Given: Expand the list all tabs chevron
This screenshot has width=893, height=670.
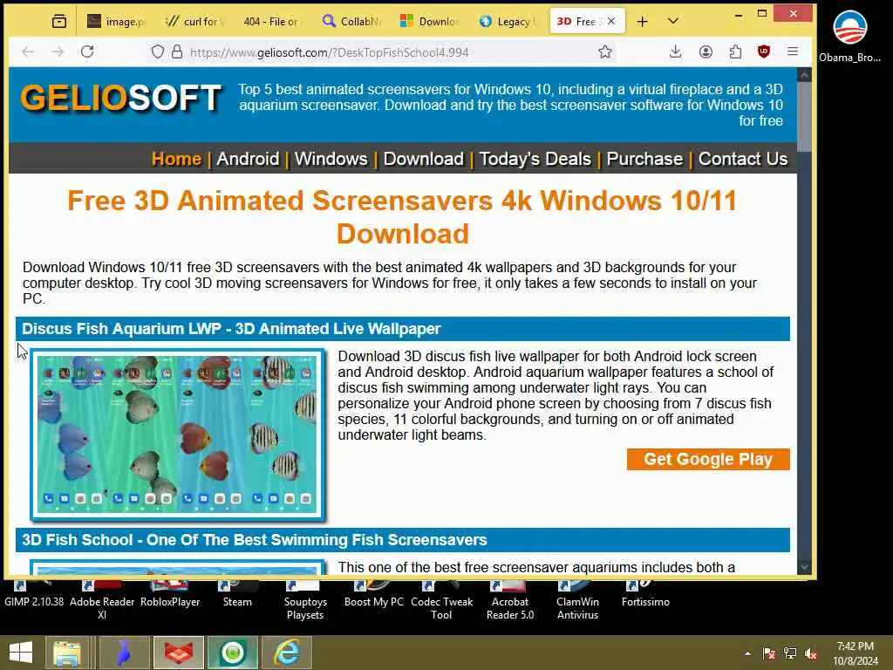Looking at the screenshot, I should pyautogui.click(x=673, y=22).
